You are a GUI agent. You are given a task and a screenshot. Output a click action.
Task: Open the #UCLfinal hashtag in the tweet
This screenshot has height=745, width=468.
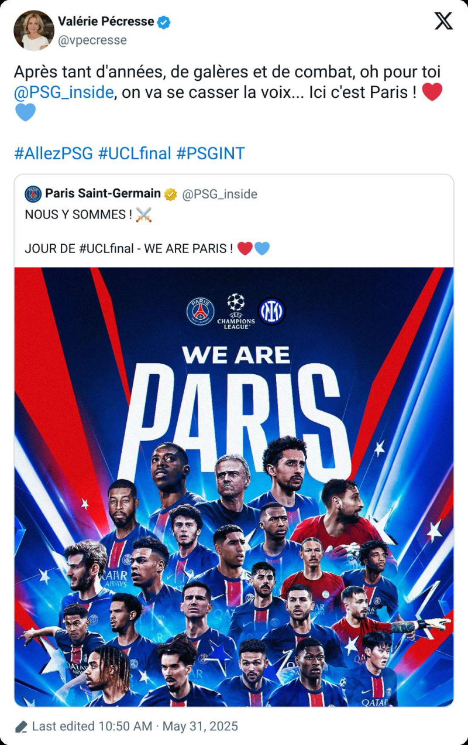point(135,153)
